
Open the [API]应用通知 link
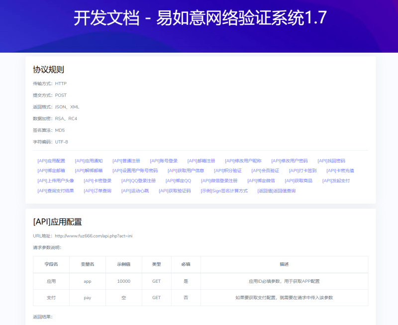tap(89, 160)
